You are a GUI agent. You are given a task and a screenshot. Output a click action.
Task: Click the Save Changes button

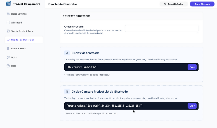click(x=202, y=4)
